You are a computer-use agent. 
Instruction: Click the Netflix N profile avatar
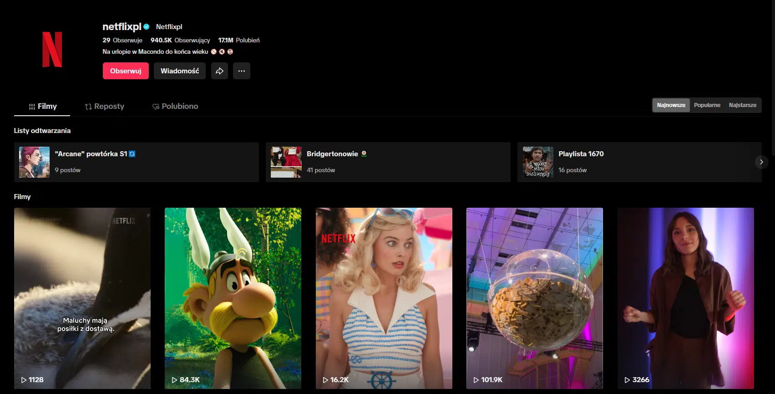point(52,49)
